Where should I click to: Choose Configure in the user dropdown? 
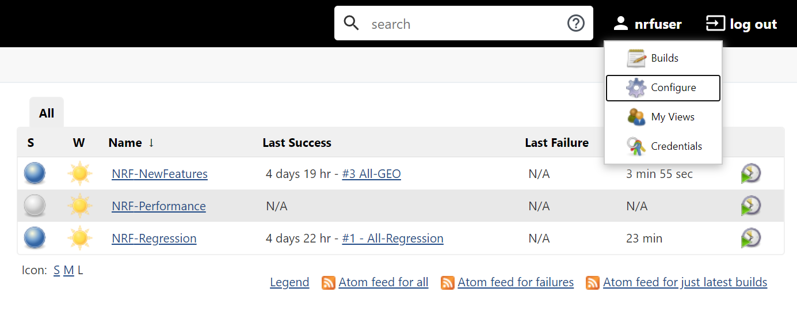pyautogui.click(x=663, y=88)
